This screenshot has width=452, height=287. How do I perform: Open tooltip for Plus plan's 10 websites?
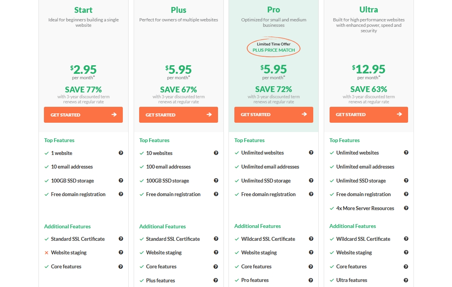216,153
